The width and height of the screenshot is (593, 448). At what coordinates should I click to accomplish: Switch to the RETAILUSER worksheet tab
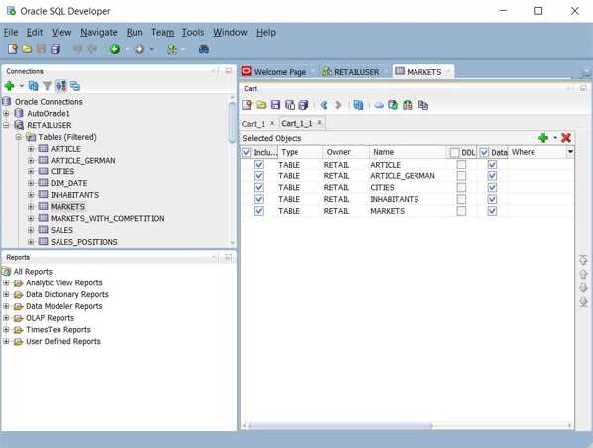point(351,72)
